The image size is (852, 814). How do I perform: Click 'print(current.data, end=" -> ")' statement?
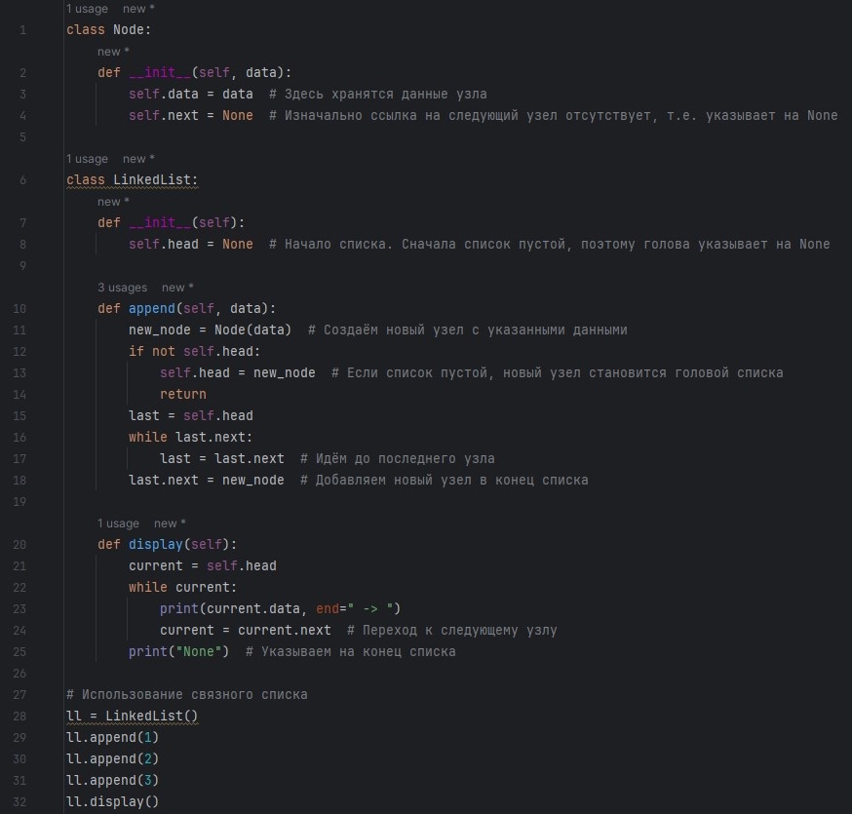click(x=281, y=609)
